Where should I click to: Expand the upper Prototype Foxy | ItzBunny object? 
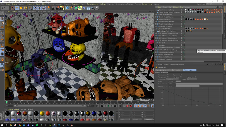[156, 22]
